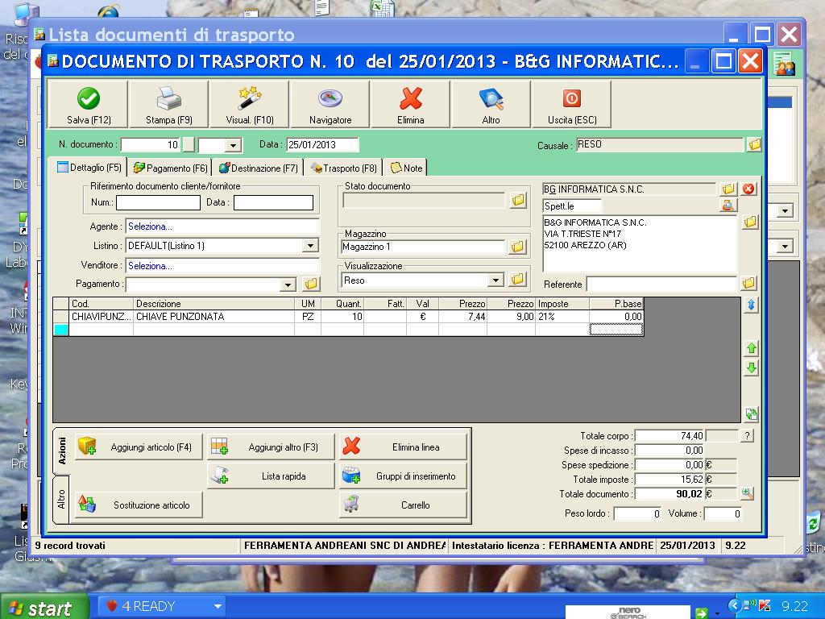Expand the Visualizzazione Reso dropdown
The image size is (825, 619).
tap(495, 280)
